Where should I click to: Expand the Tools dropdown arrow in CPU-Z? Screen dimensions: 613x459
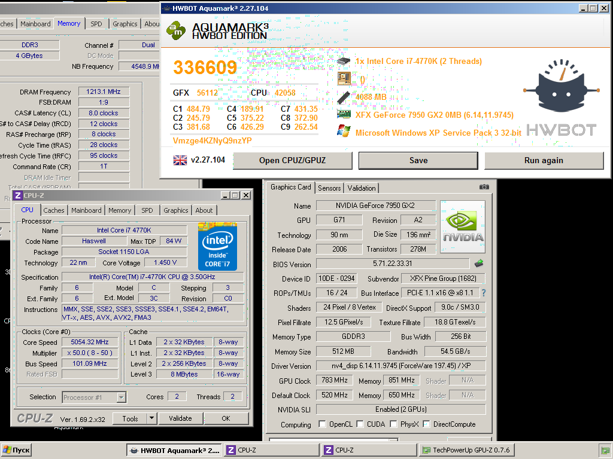coord(151,418)
